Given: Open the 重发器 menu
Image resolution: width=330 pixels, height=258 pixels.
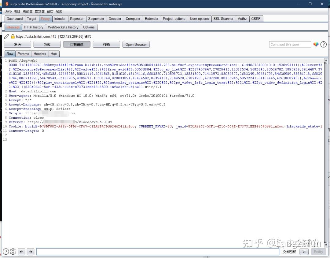Looking at the screenshot, I should pos(39,11).
